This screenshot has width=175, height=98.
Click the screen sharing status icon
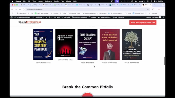117,1
